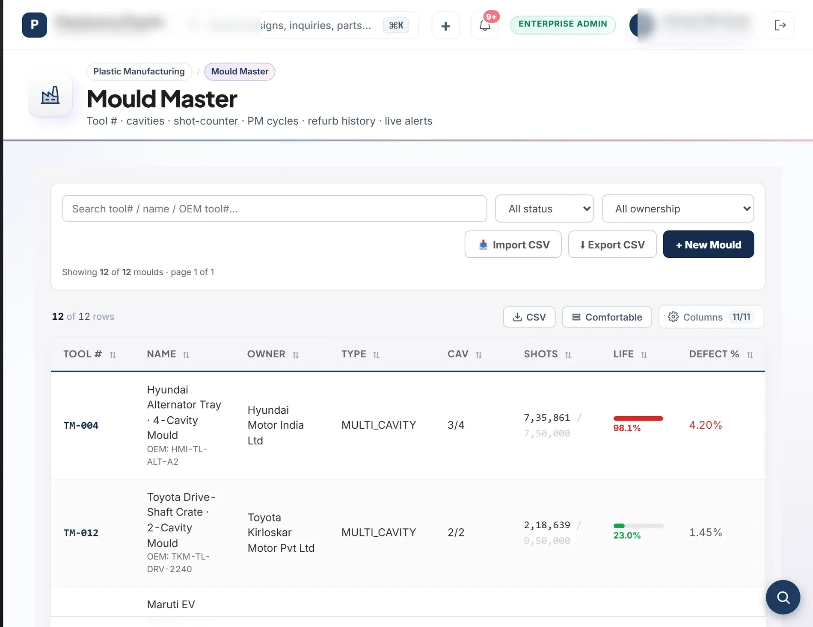This screenshot has height=627, width=813.
Task: Click the 4.20% defect value
Action: pyautogui.click(x=705, y=425)
